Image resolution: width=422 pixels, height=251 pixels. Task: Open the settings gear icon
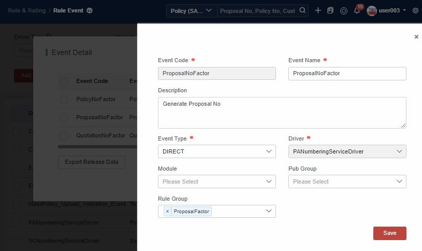415,10
